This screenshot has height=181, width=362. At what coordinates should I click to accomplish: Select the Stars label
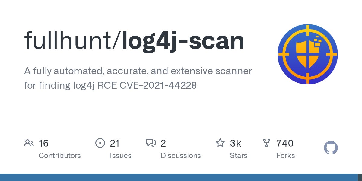pos(239,156)
